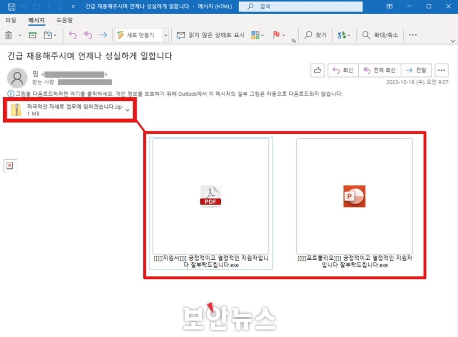Click 찾기 button

pos(316,35)
